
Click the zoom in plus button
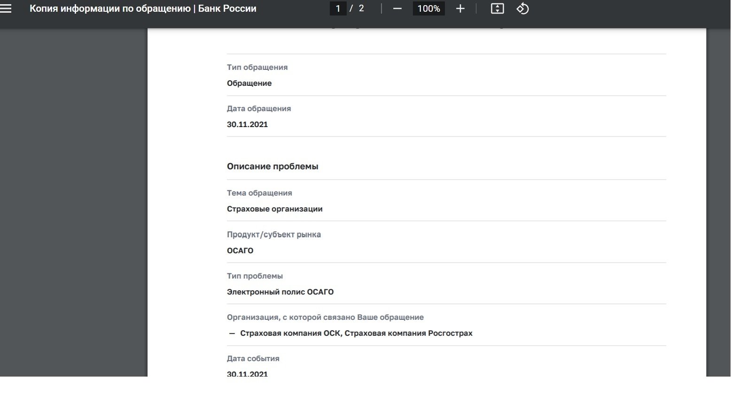(460, 8)
